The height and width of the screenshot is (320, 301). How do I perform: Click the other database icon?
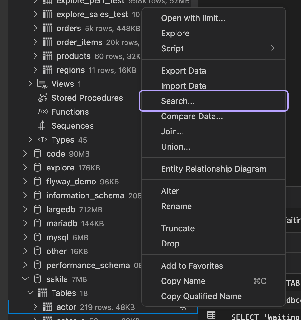point(37,251)
